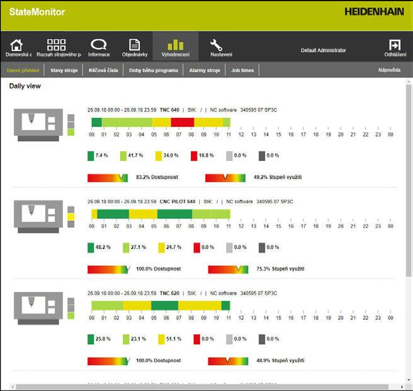Screen dimensions: 413x391
Task: Click the Daily view heading
Action: 25,86
